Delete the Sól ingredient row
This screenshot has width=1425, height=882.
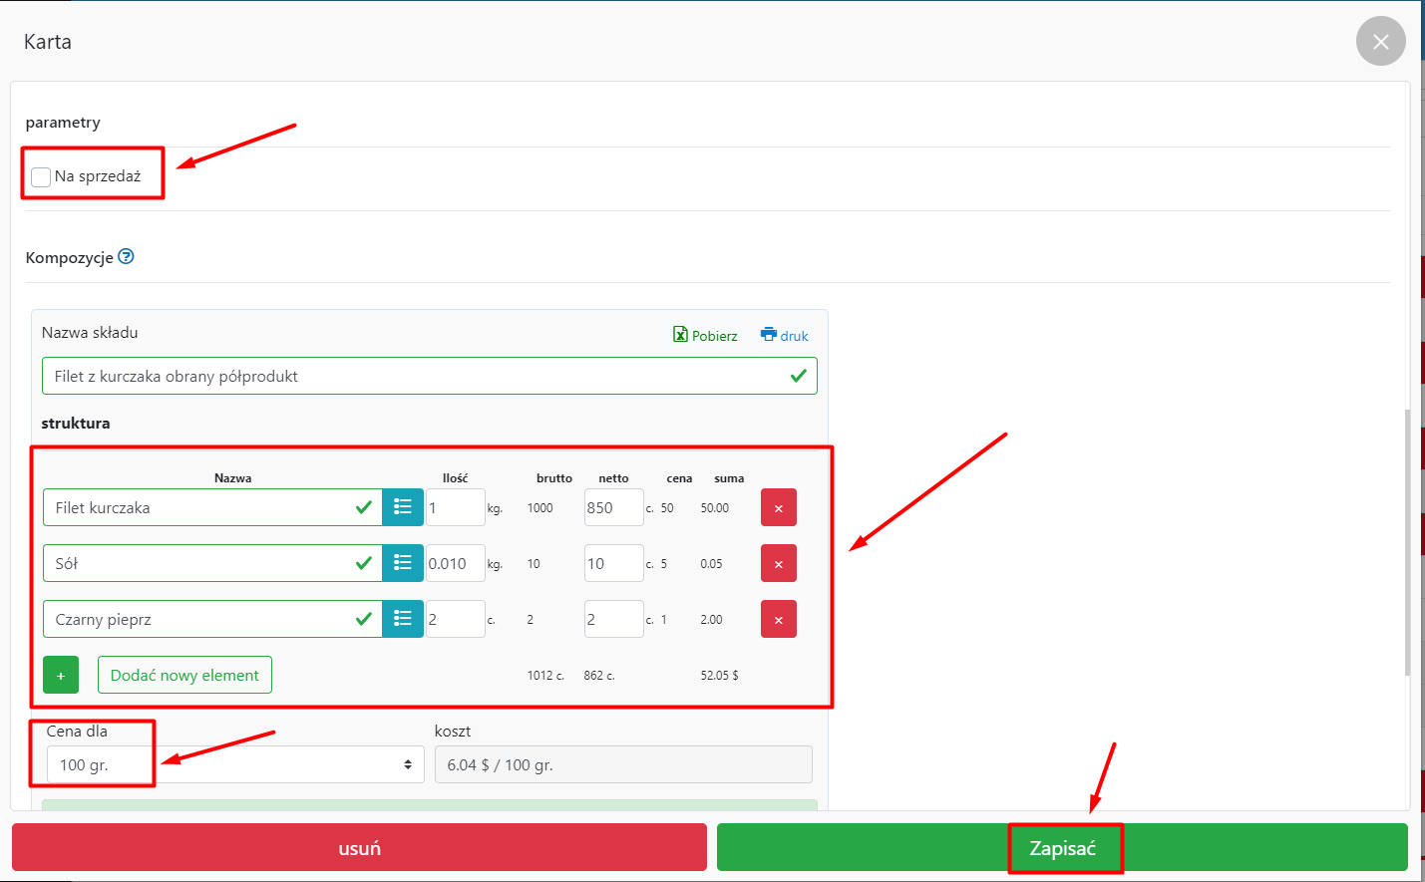click(778, 563)
